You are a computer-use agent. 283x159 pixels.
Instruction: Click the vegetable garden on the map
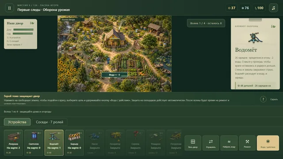tap(131, 66)
